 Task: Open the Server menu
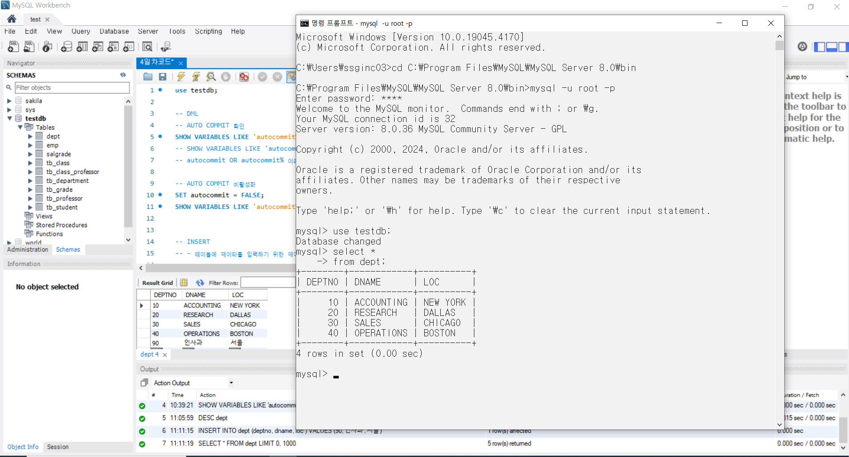(x=148, y=31)
